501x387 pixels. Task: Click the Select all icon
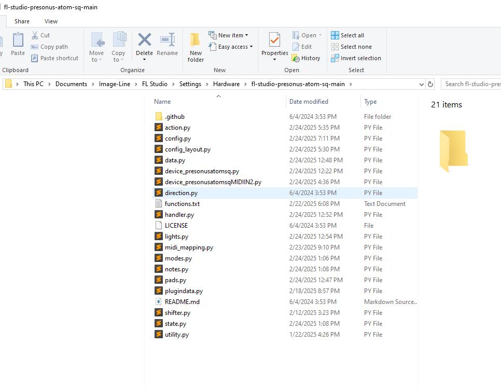(335, 35)
